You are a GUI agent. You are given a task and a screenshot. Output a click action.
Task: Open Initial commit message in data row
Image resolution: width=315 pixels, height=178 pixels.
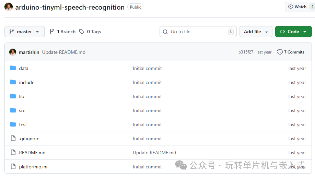coord(147,68)
